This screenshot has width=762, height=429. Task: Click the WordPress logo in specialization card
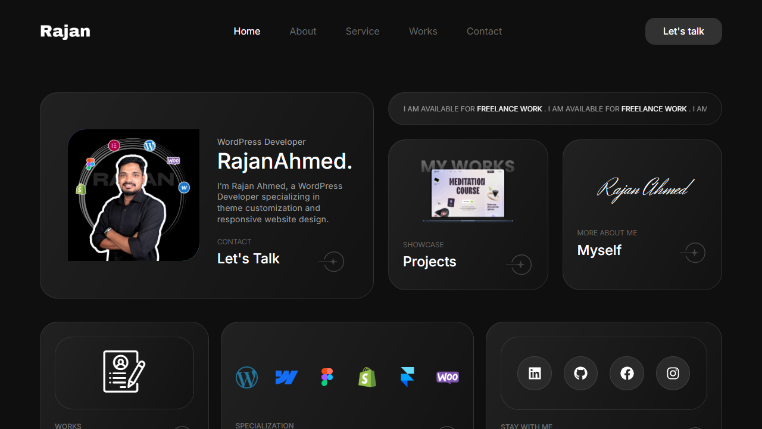pos(246,377)
